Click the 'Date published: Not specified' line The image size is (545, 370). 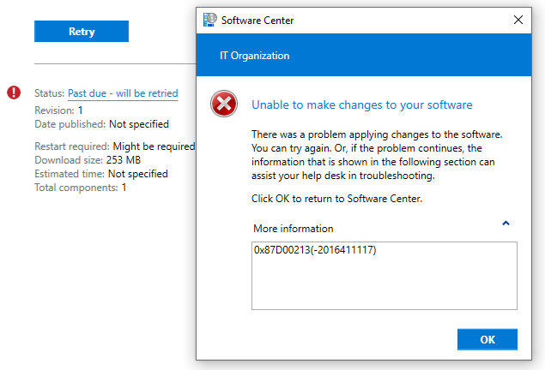coord(101,124)
